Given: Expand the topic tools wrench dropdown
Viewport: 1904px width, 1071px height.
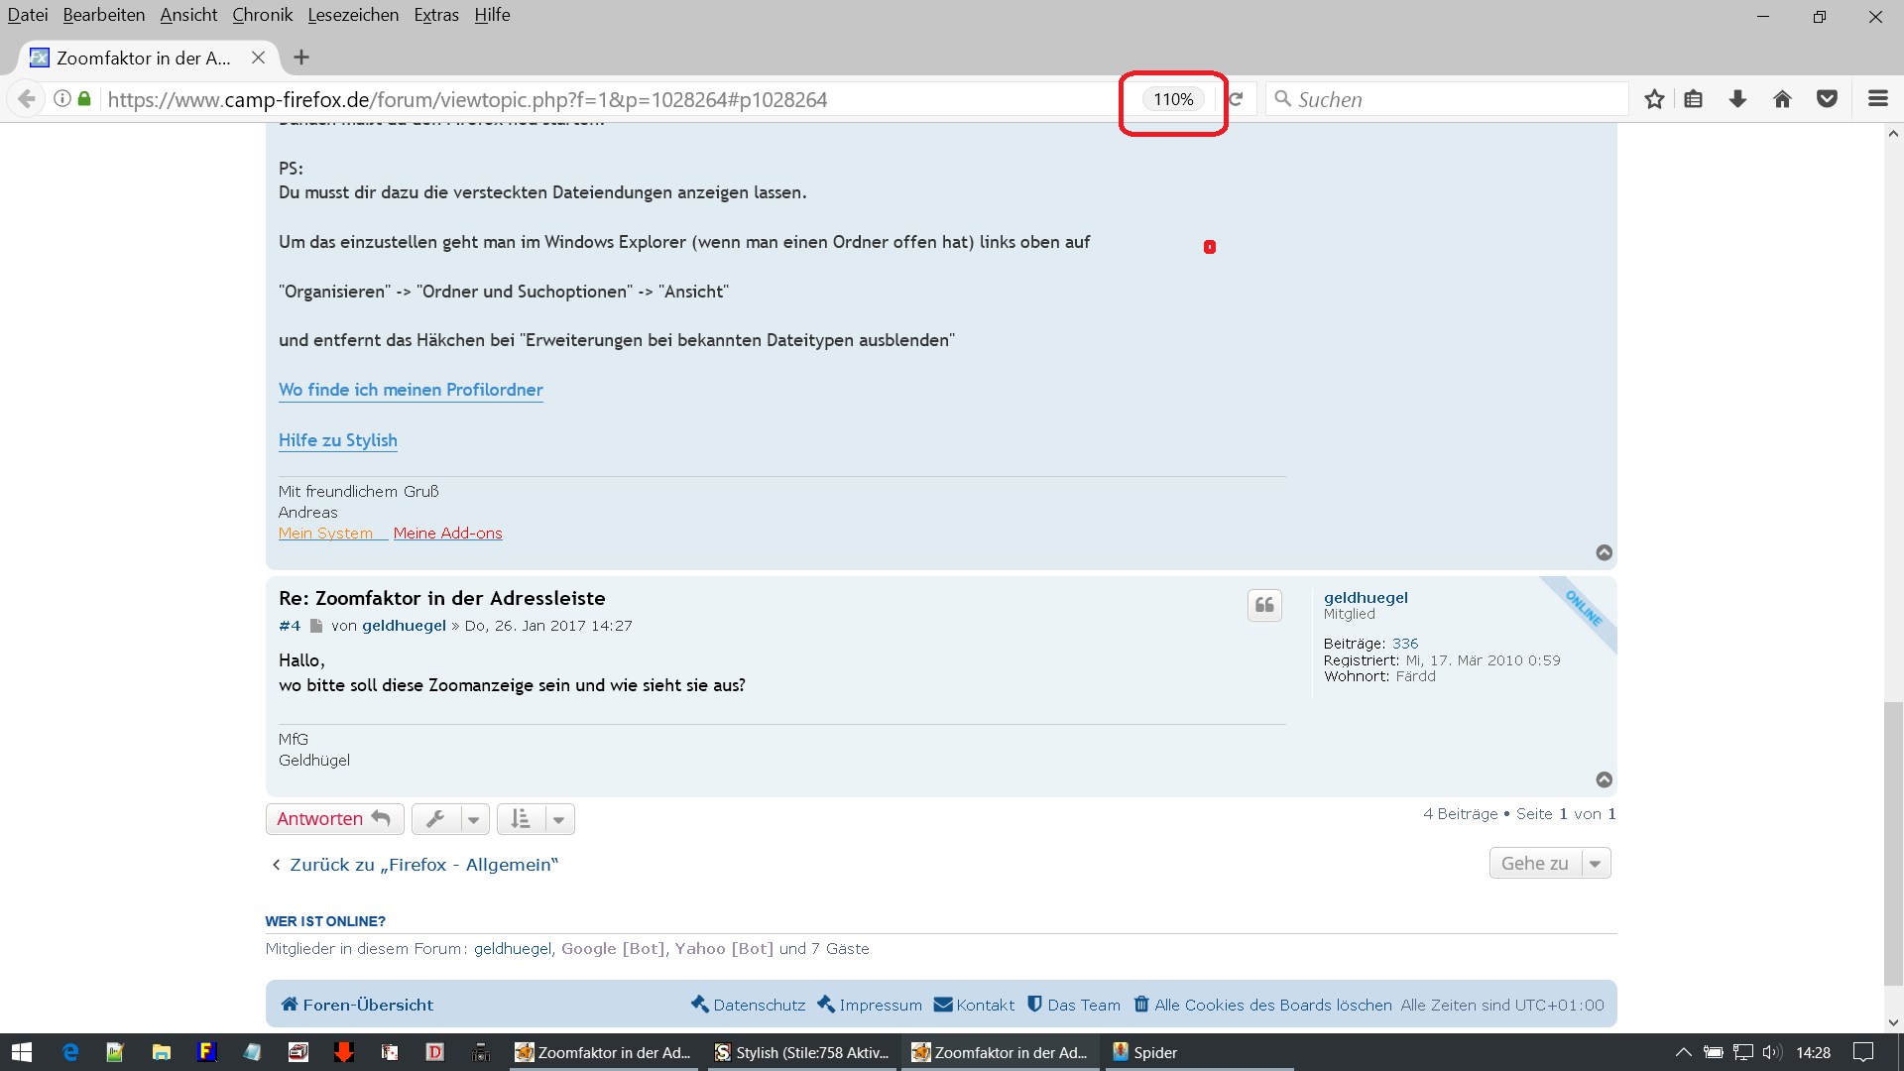Looking at the screenshot, I should (x=450, y=819).
